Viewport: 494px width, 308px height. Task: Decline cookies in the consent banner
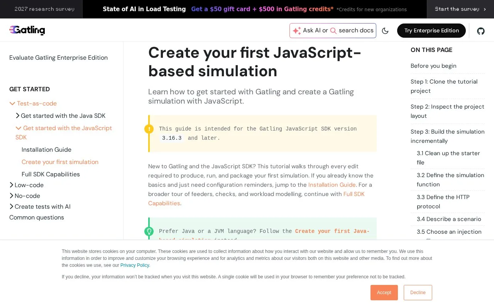pos(418,293)
